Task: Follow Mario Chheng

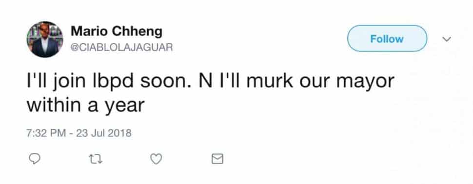Action: click(387, 38)
